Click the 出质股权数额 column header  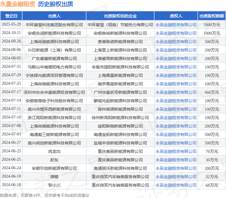coord(212,16)
